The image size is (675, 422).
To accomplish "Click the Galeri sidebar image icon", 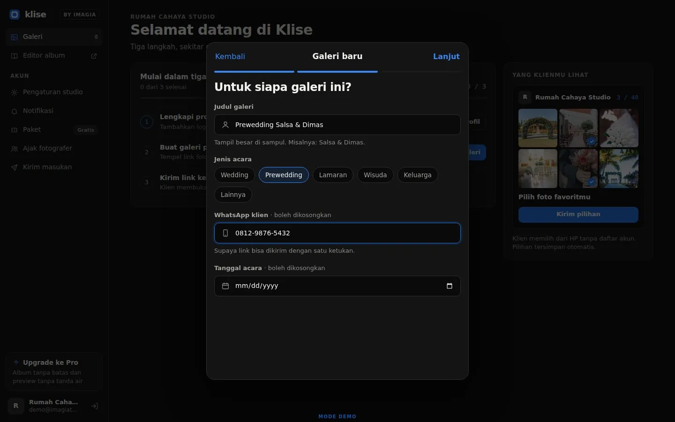I will click(x=15, y=37).
